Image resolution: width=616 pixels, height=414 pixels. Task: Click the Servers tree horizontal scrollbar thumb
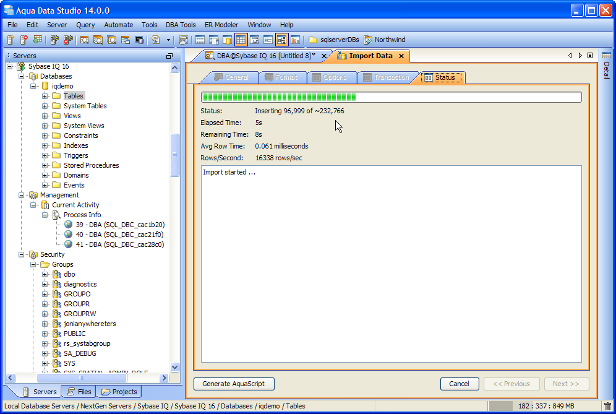[82, 378]
